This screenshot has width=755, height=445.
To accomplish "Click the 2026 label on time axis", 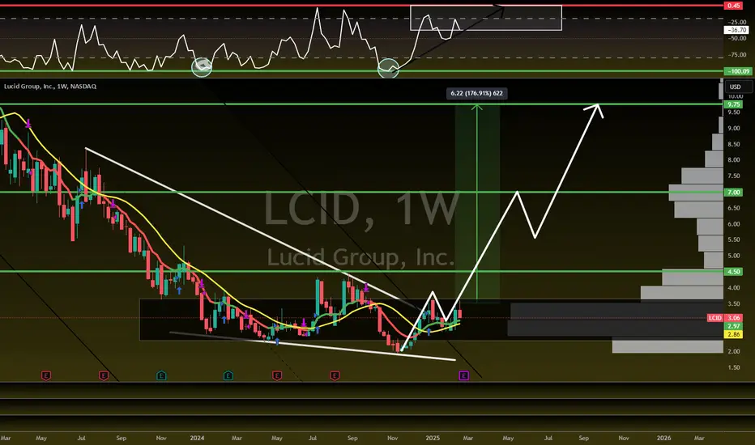I will [663, 438].
